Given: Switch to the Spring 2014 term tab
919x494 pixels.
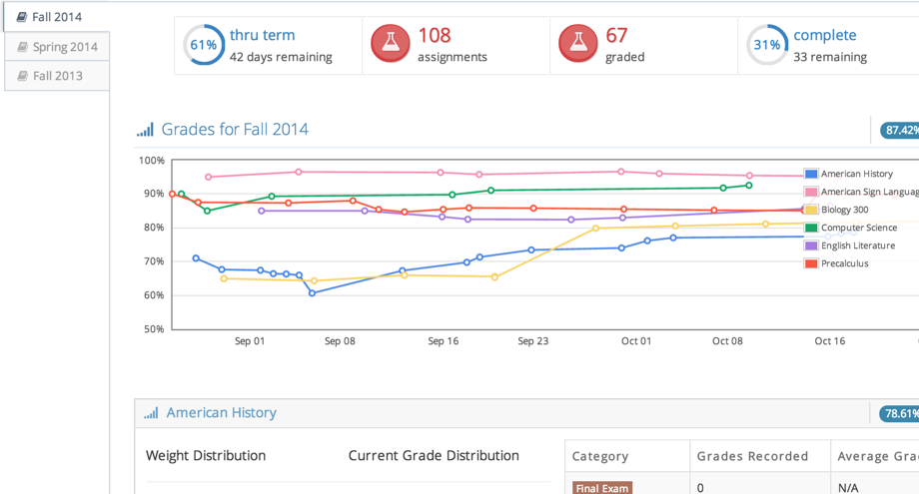Looking at the screenshot, I should click(64, 47).
